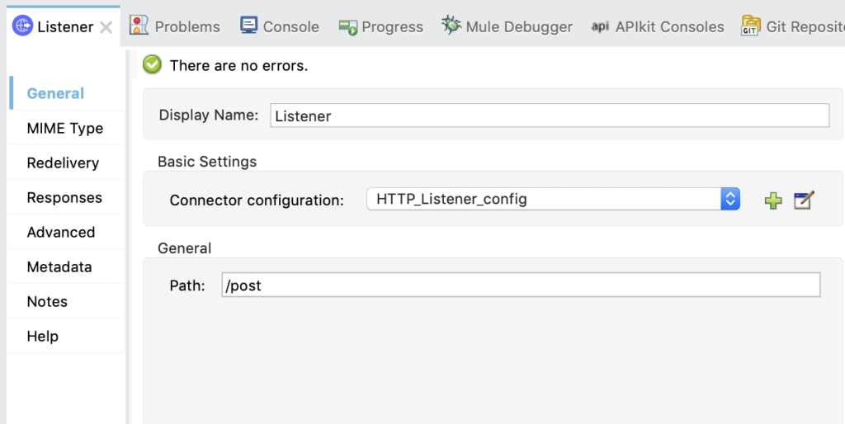Screen dimensions: 845x424
Task: Open the Notes section
Action: point(47,302)
